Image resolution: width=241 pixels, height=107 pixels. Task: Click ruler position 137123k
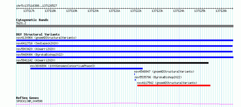[x=157, y=11]
